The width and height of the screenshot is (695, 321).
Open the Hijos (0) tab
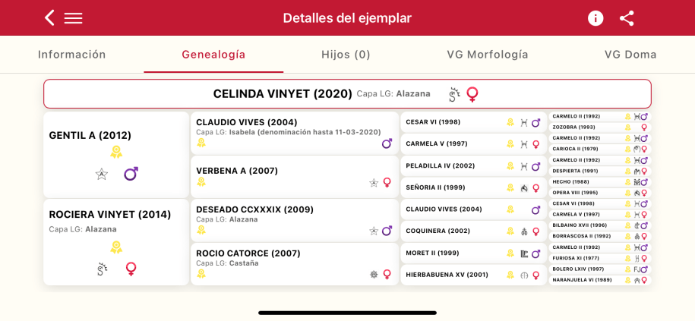coord(346,55)
